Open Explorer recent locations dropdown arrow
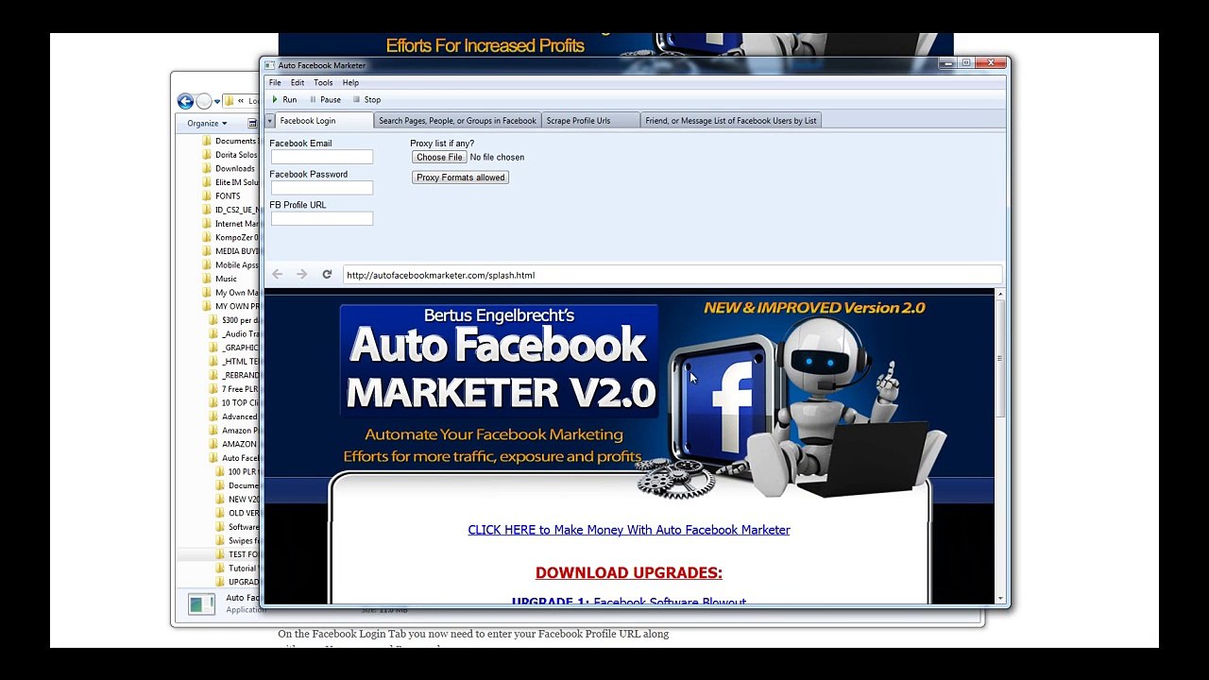 [x=217, y=101]
